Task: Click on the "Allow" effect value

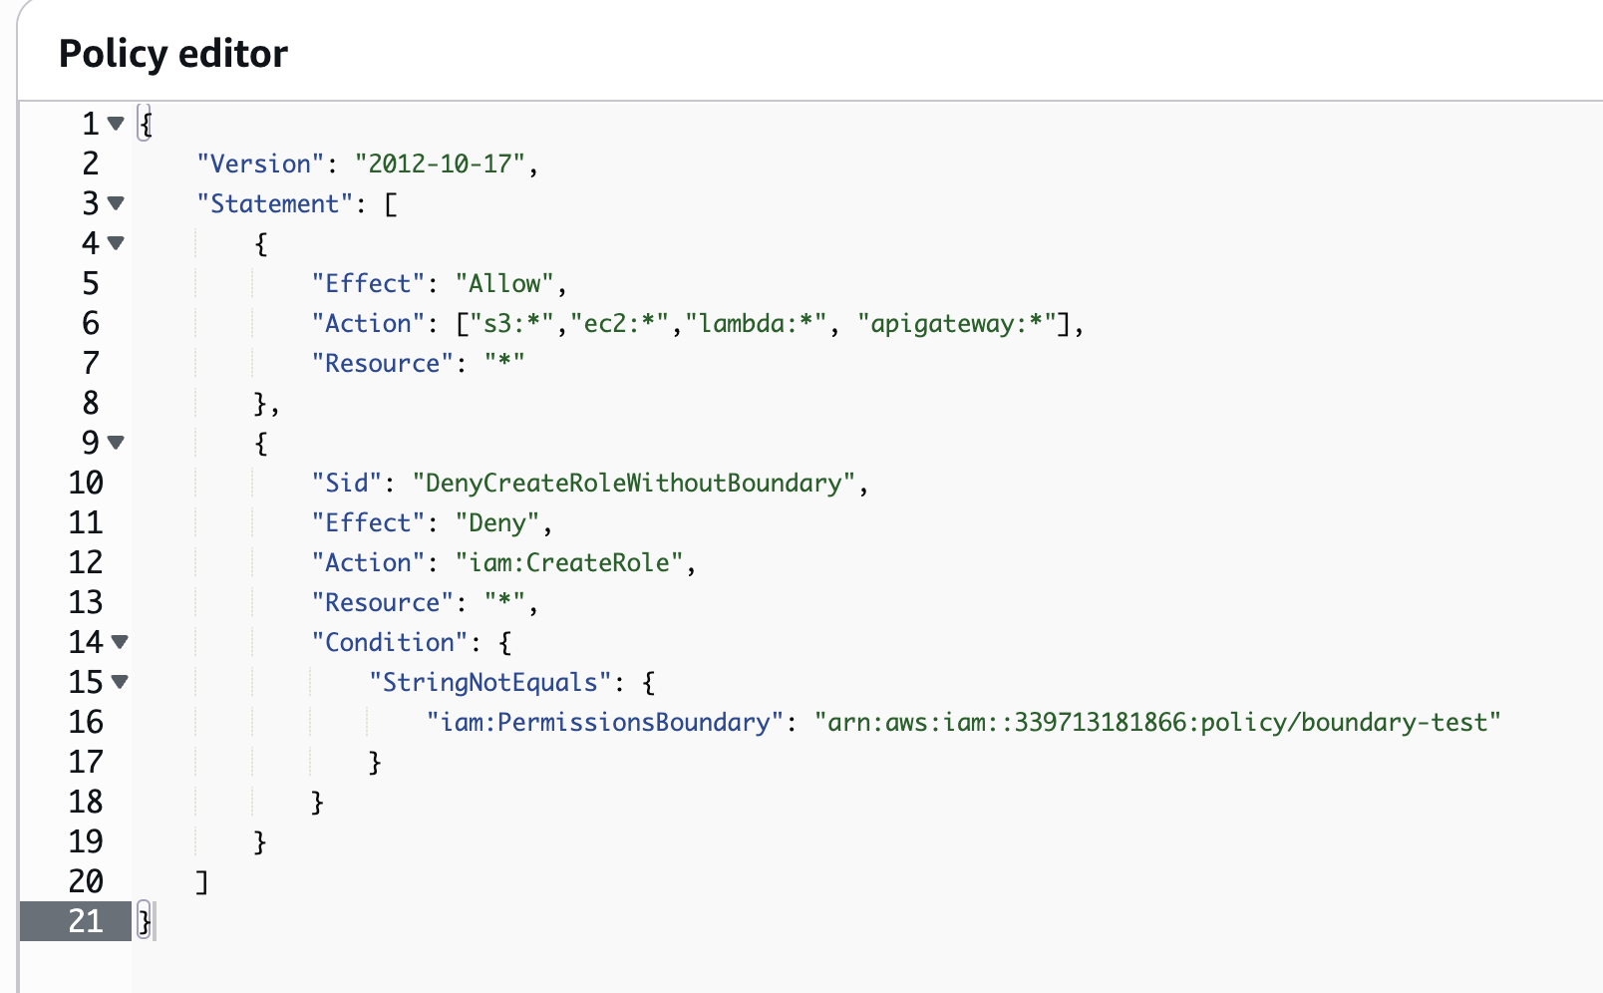Action: click(x=504, y=283)
